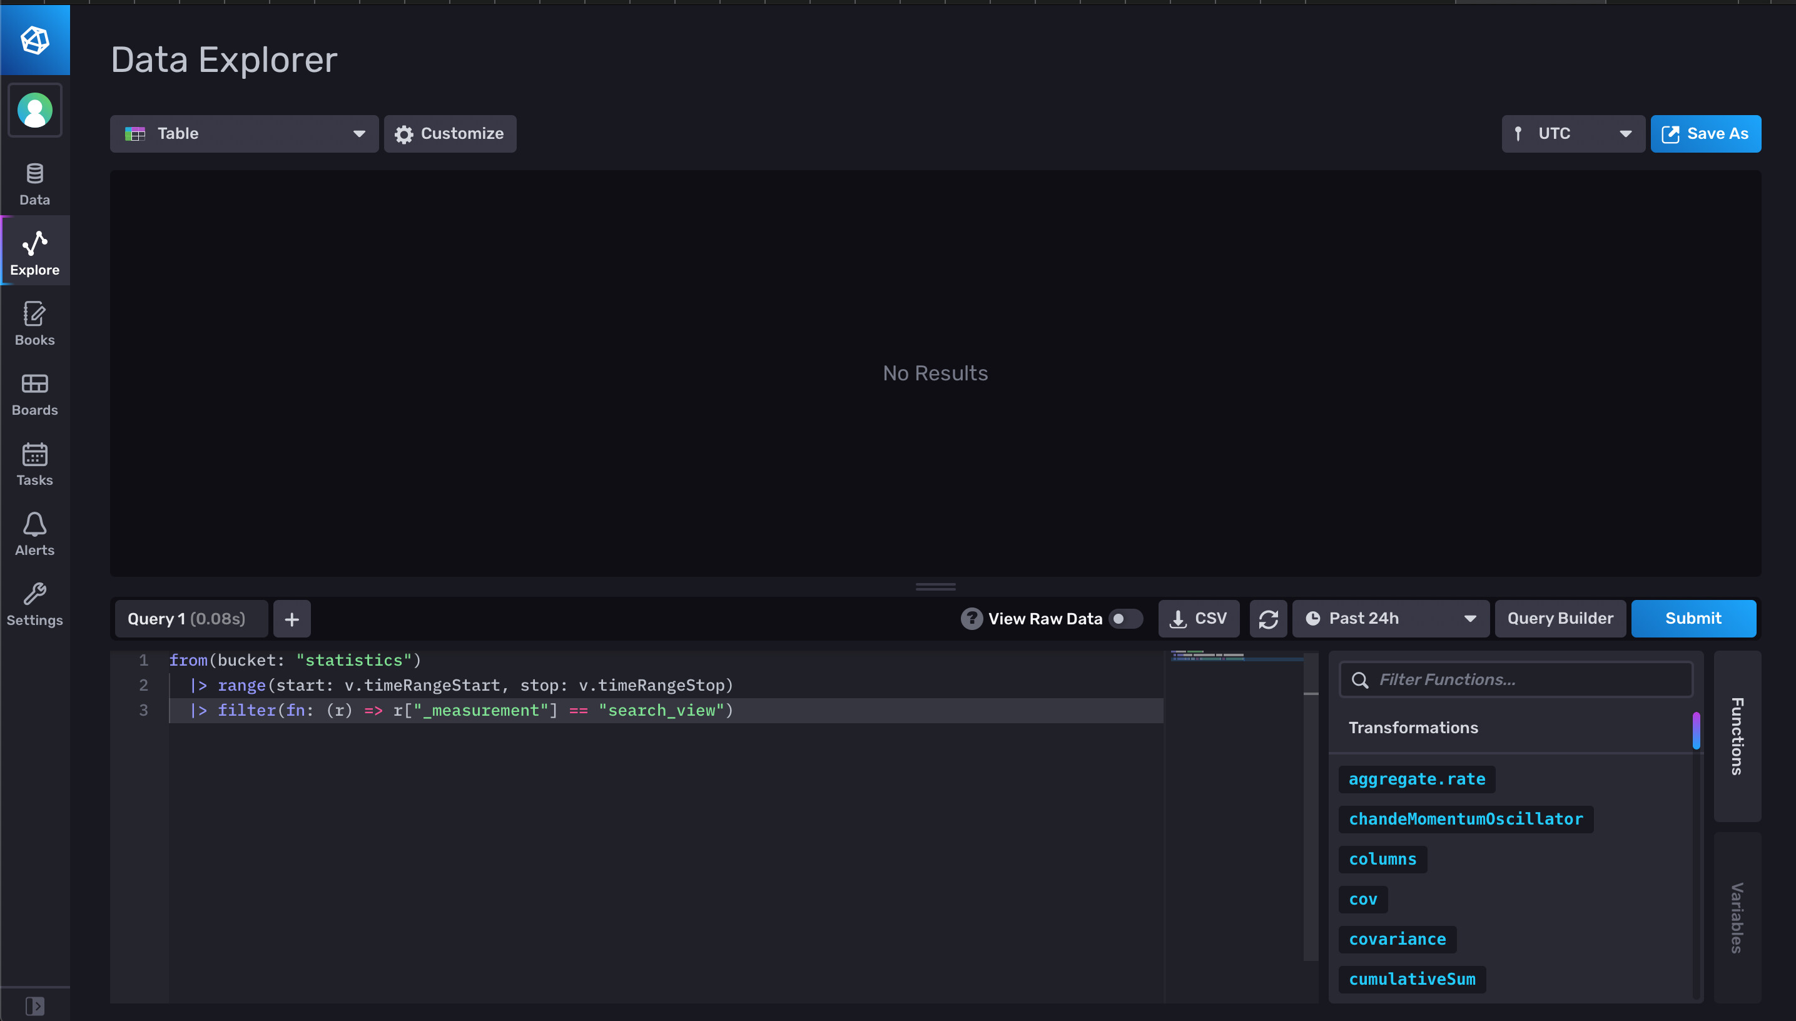
Task: Open the Alerts section
Action: (34, 533)
